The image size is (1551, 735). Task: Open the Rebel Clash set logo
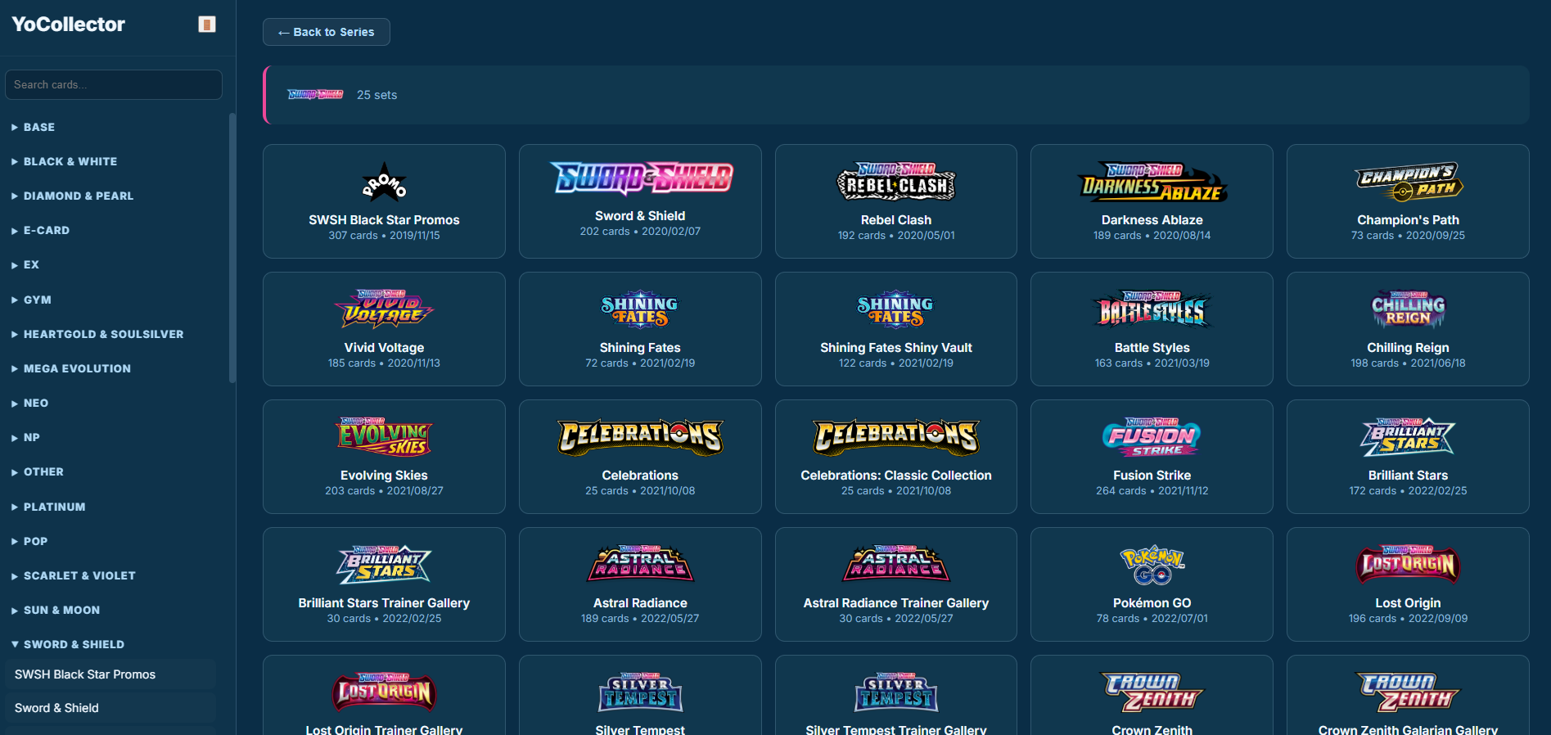point(896,183)
